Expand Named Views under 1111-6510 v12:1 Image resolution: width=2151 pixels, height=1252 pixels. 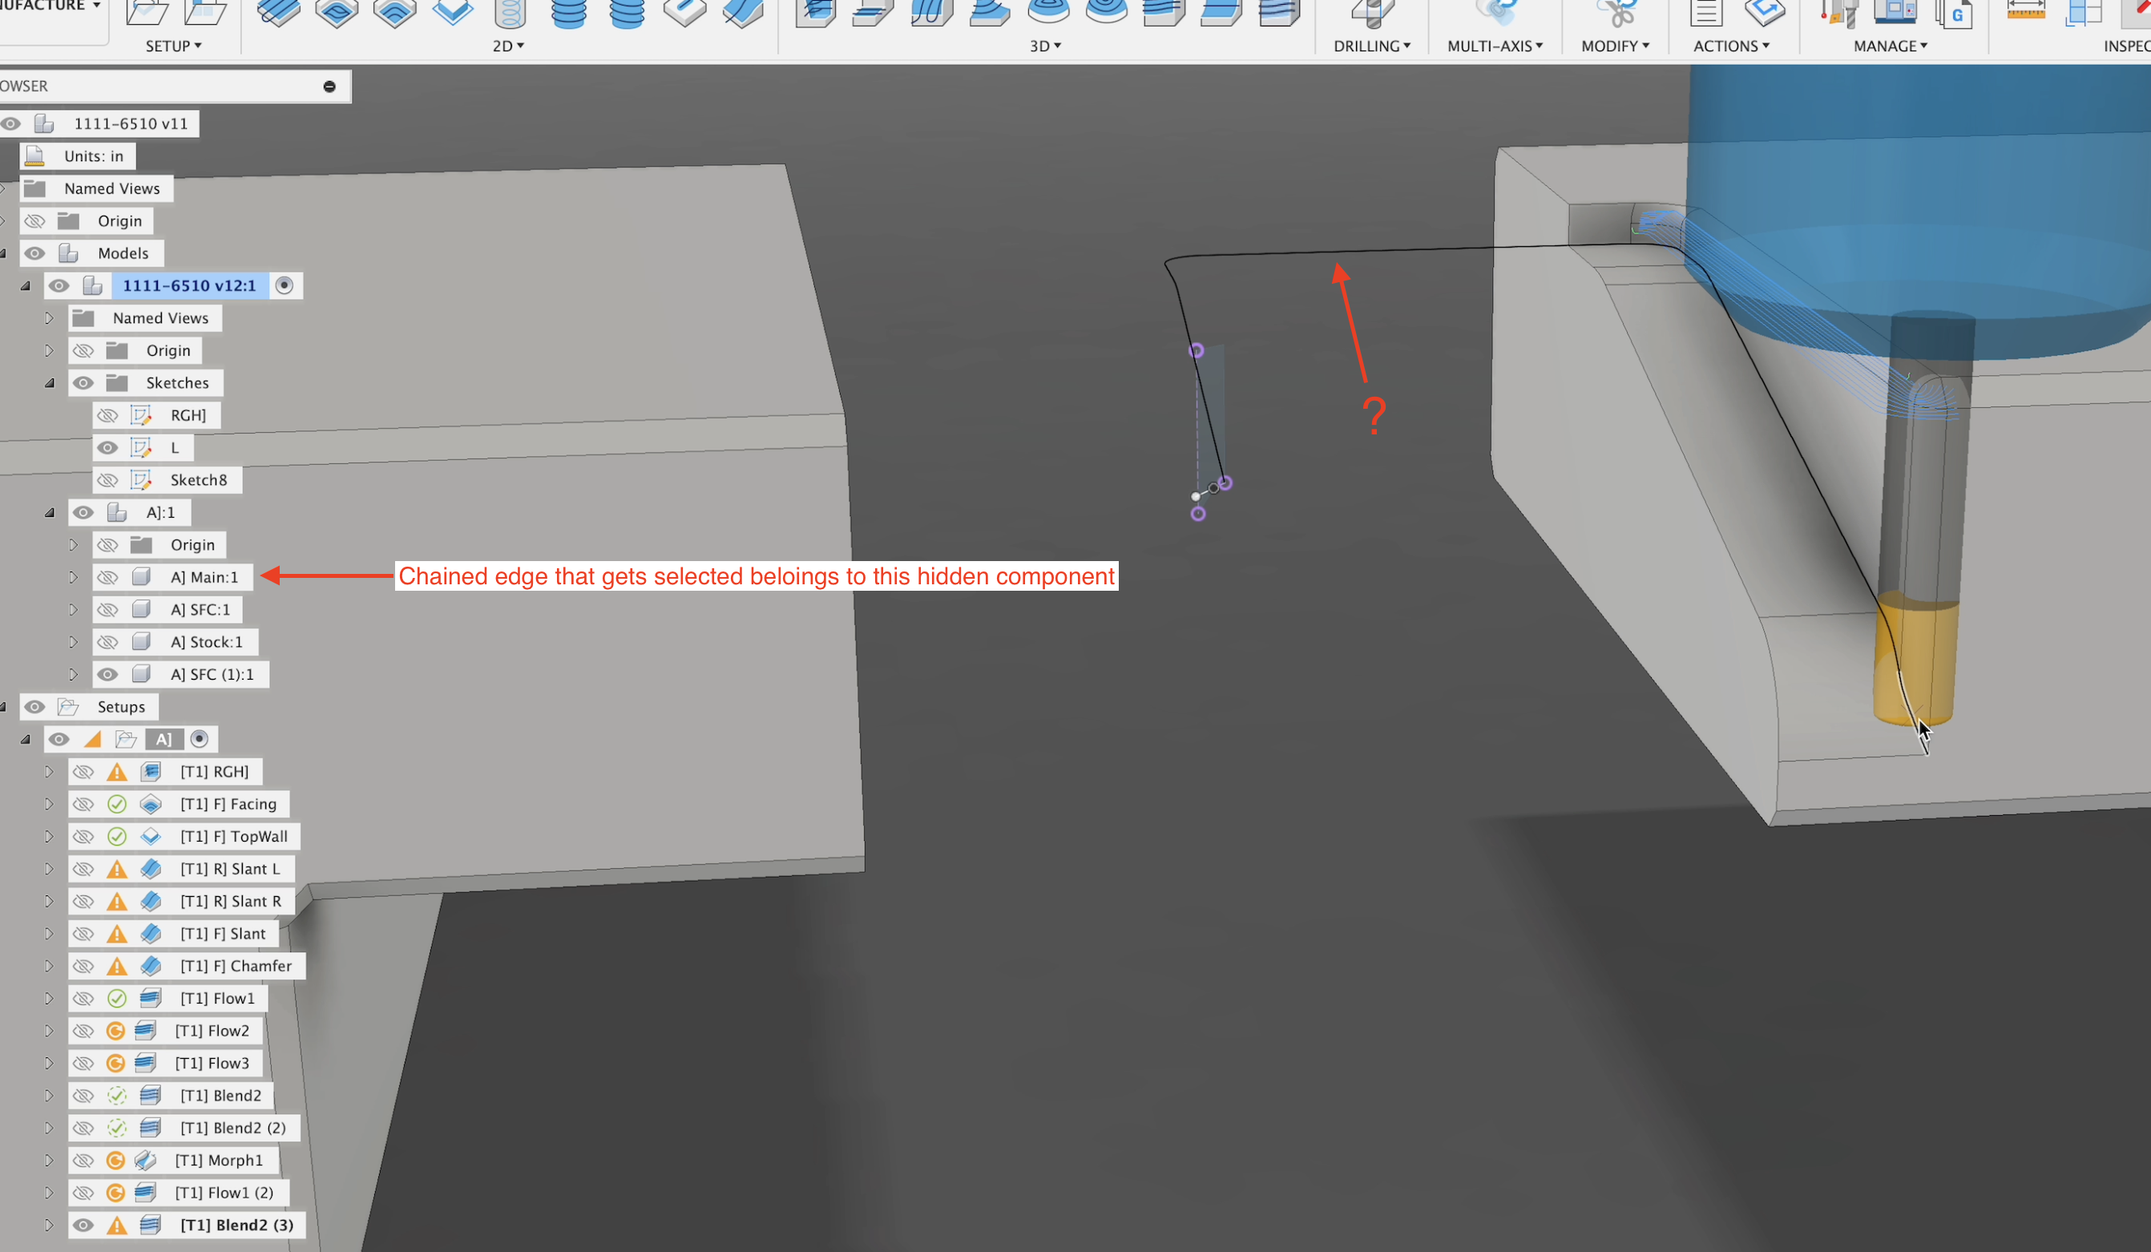pos(49,318)
